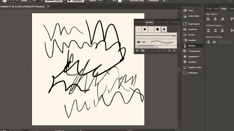Select the Untitled-1 document tab

point(22,7)
